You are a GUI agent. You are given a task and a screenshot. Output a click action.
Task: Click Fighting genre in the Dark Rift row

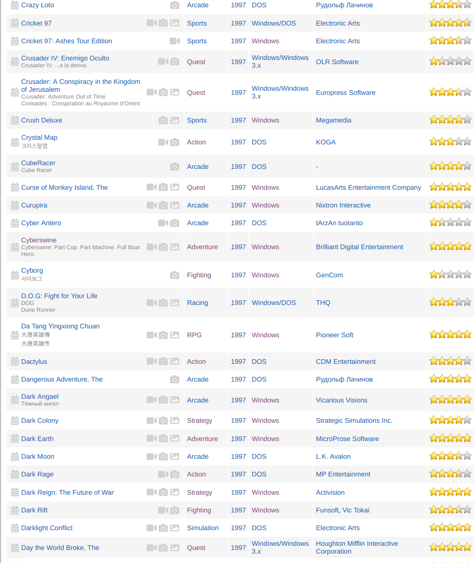tap(199, 510)
